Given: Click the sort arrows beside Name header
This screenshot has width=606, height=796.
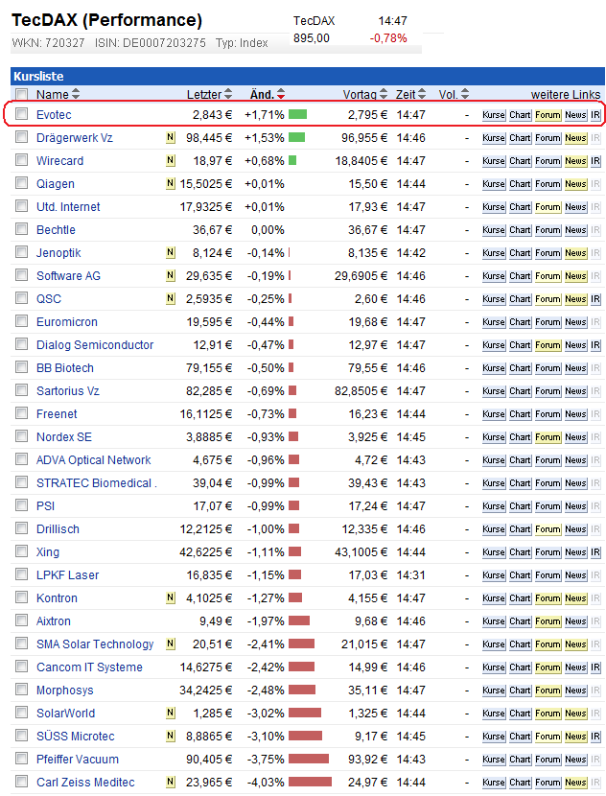Looking at the screenshot, I should click(x=76, y=94).
